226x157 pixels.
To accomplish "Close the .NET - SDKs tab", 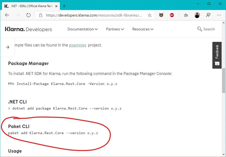I will (56, 6).
